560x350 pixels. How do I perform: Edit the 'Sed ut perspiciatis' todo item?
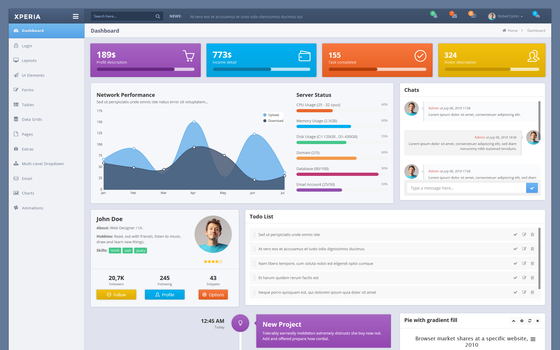pyautogui.click(x=524, y=235)
